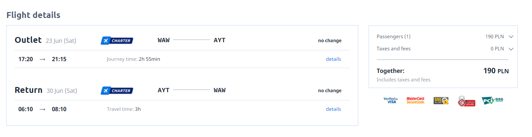Open details for the Outlet flight
The width and height of the screenshot is (532, 137).
pyautogui.click(x=333, y=59)
